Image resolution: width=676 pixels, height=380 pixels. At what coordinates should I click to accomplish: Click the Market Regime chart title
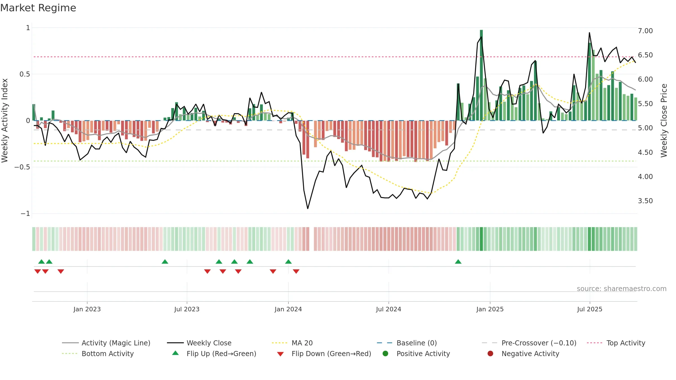coord(38,8)
